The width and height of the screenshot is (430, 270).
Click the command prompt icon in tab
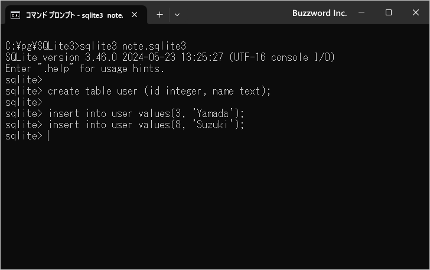coord(15,15)
